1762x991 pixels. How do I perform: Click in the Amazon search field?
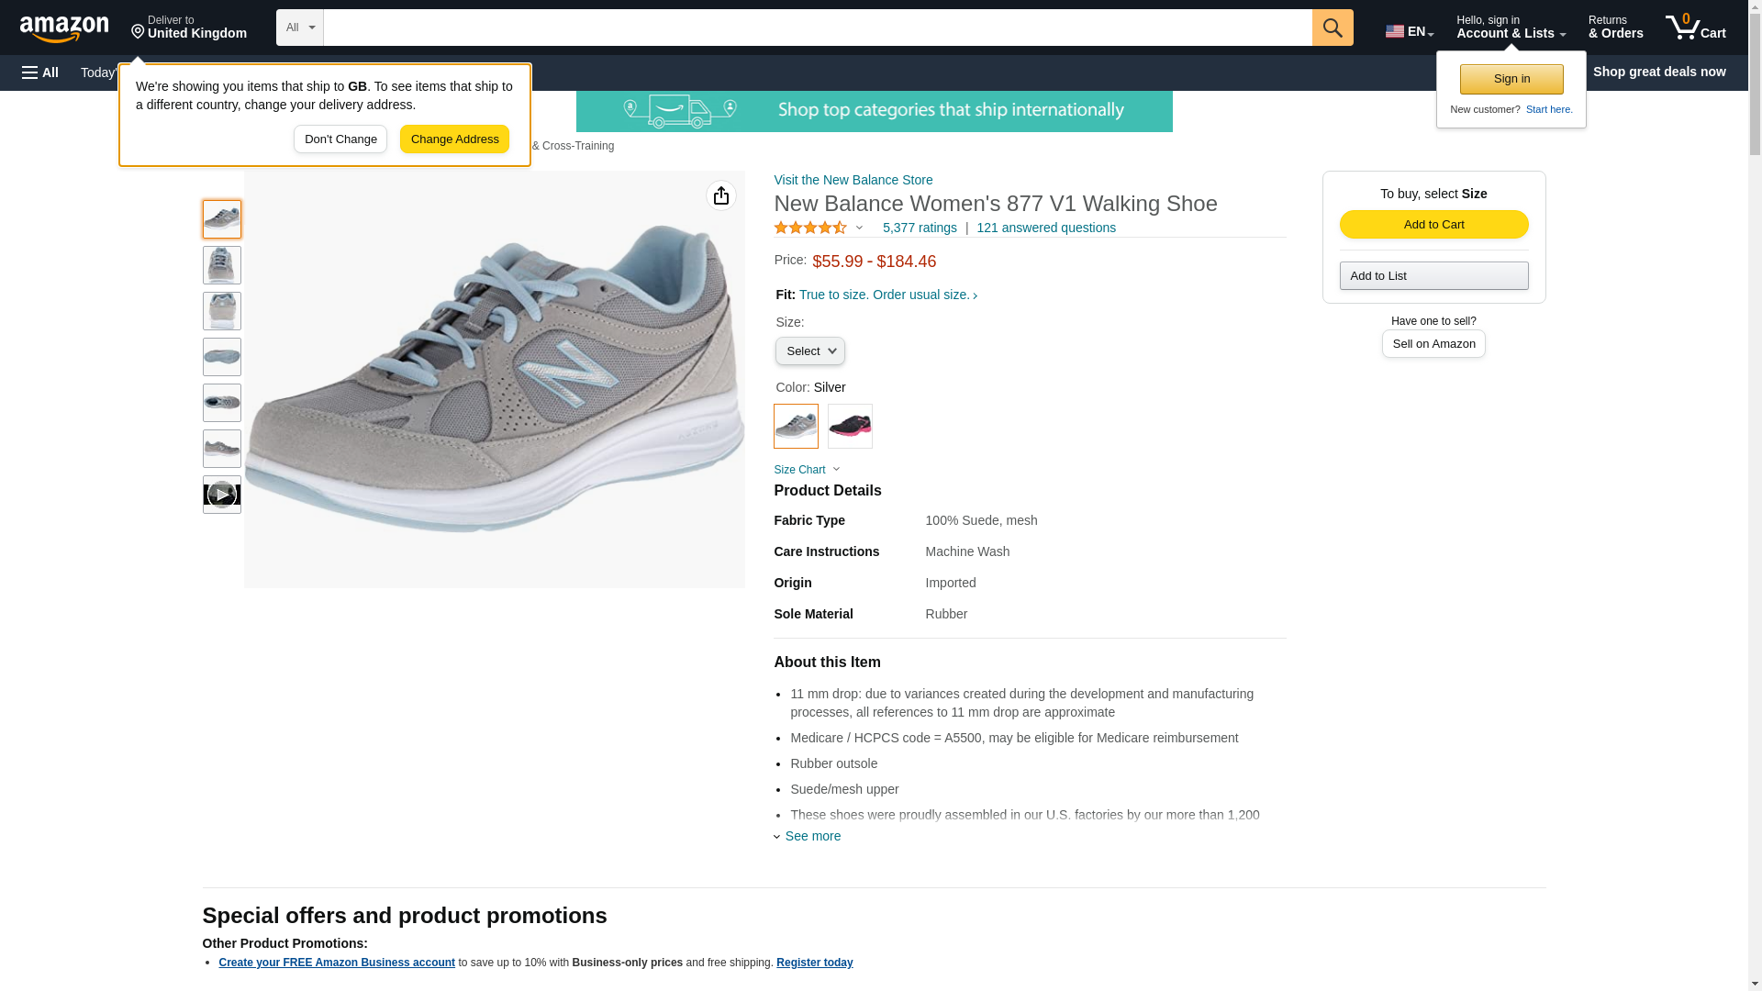point(817,28)
